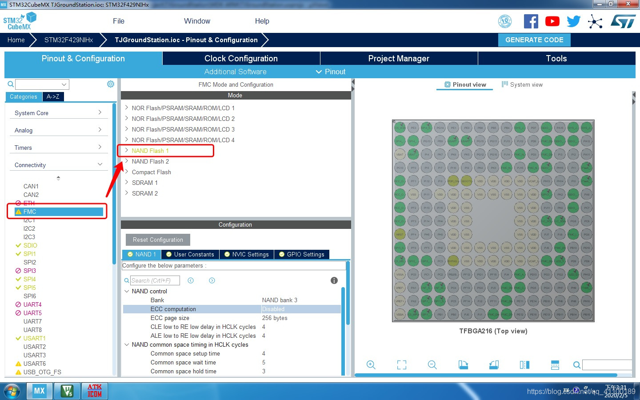Open ST Twitter icon
Screen dimensions: 640x400
(x=574, y=21)
